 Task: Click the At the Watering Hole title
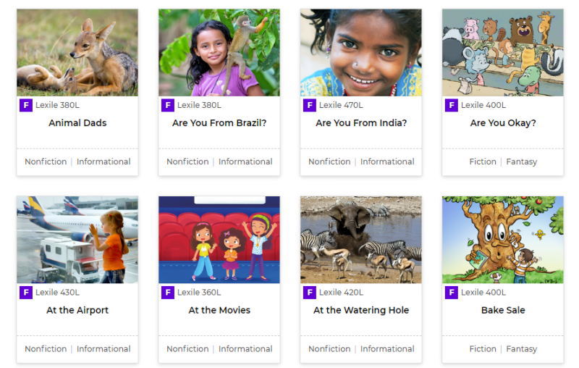point(361,310)
